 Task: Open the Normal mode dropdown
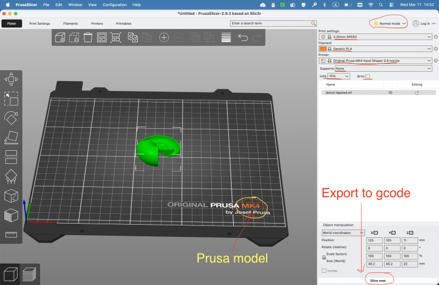click(390, 24)
